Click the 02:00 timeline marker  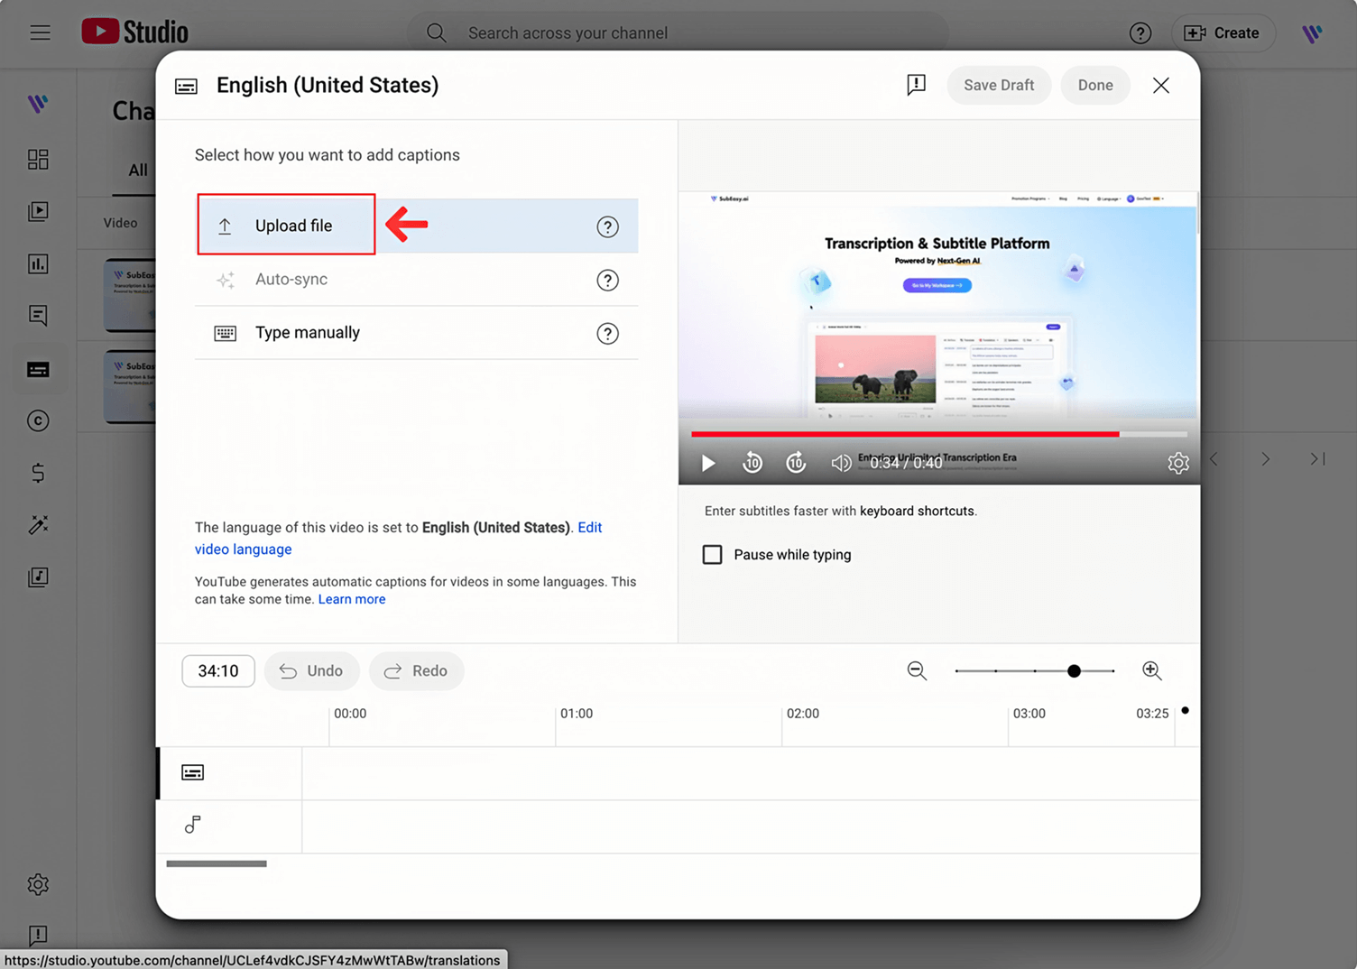coord(803,713)
